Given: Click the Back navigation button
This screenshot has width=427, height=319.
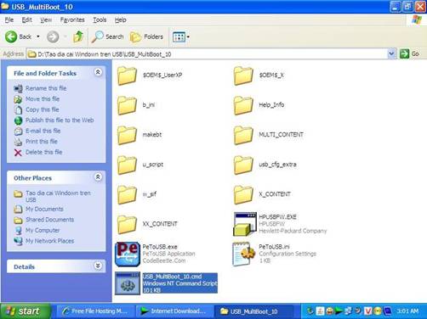Looking at the screenshot, I should tap(19, 36).
